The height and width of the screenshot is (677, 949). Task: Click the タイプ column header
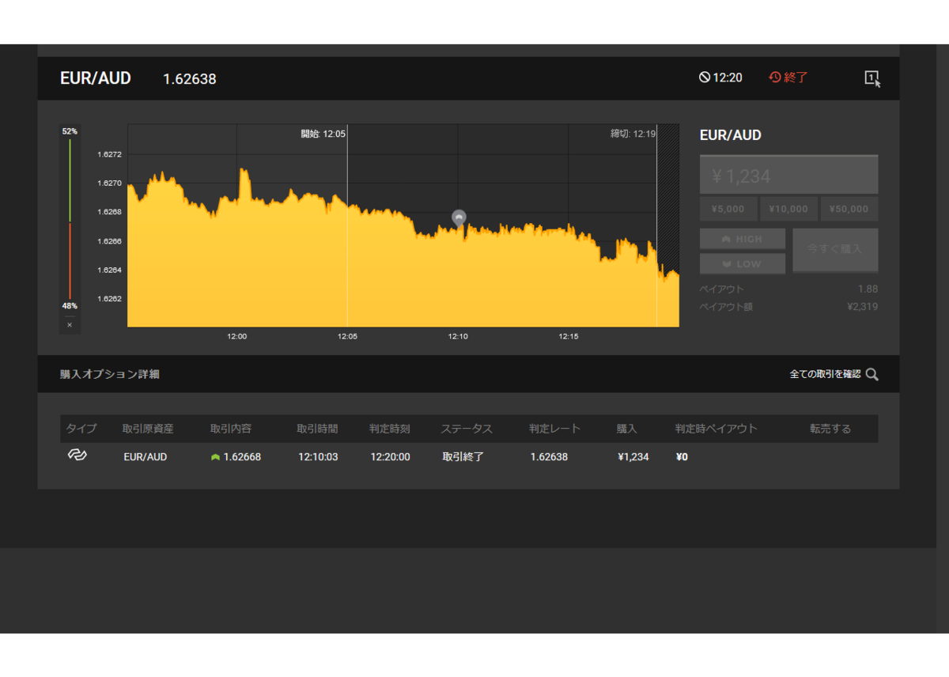tap(81, 429)
